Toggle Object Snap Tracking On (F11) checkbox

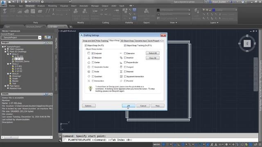click(125, 45)
